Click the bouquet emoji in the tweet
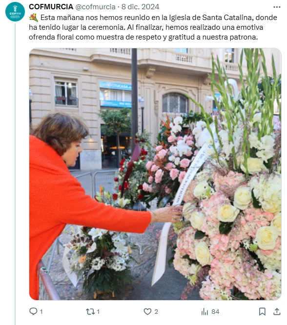The height and width of the screenshot is (325, 287). click(34, 18)
